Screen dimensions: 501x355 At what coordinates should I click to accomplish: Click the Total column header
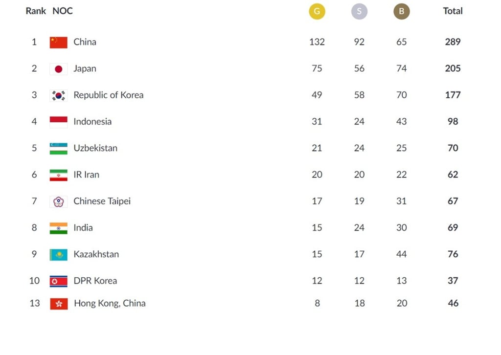point(453,11)
